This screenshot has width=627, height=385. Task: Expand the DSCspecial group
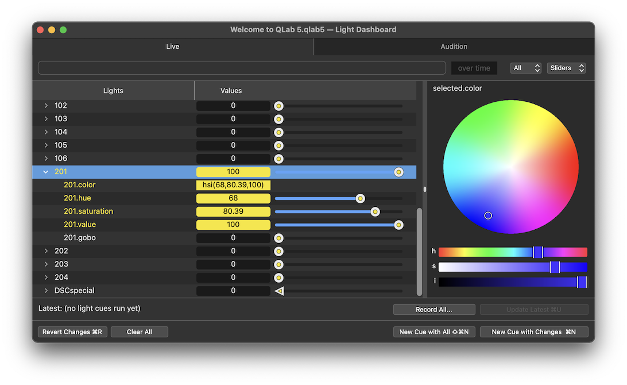pos(46,291)
